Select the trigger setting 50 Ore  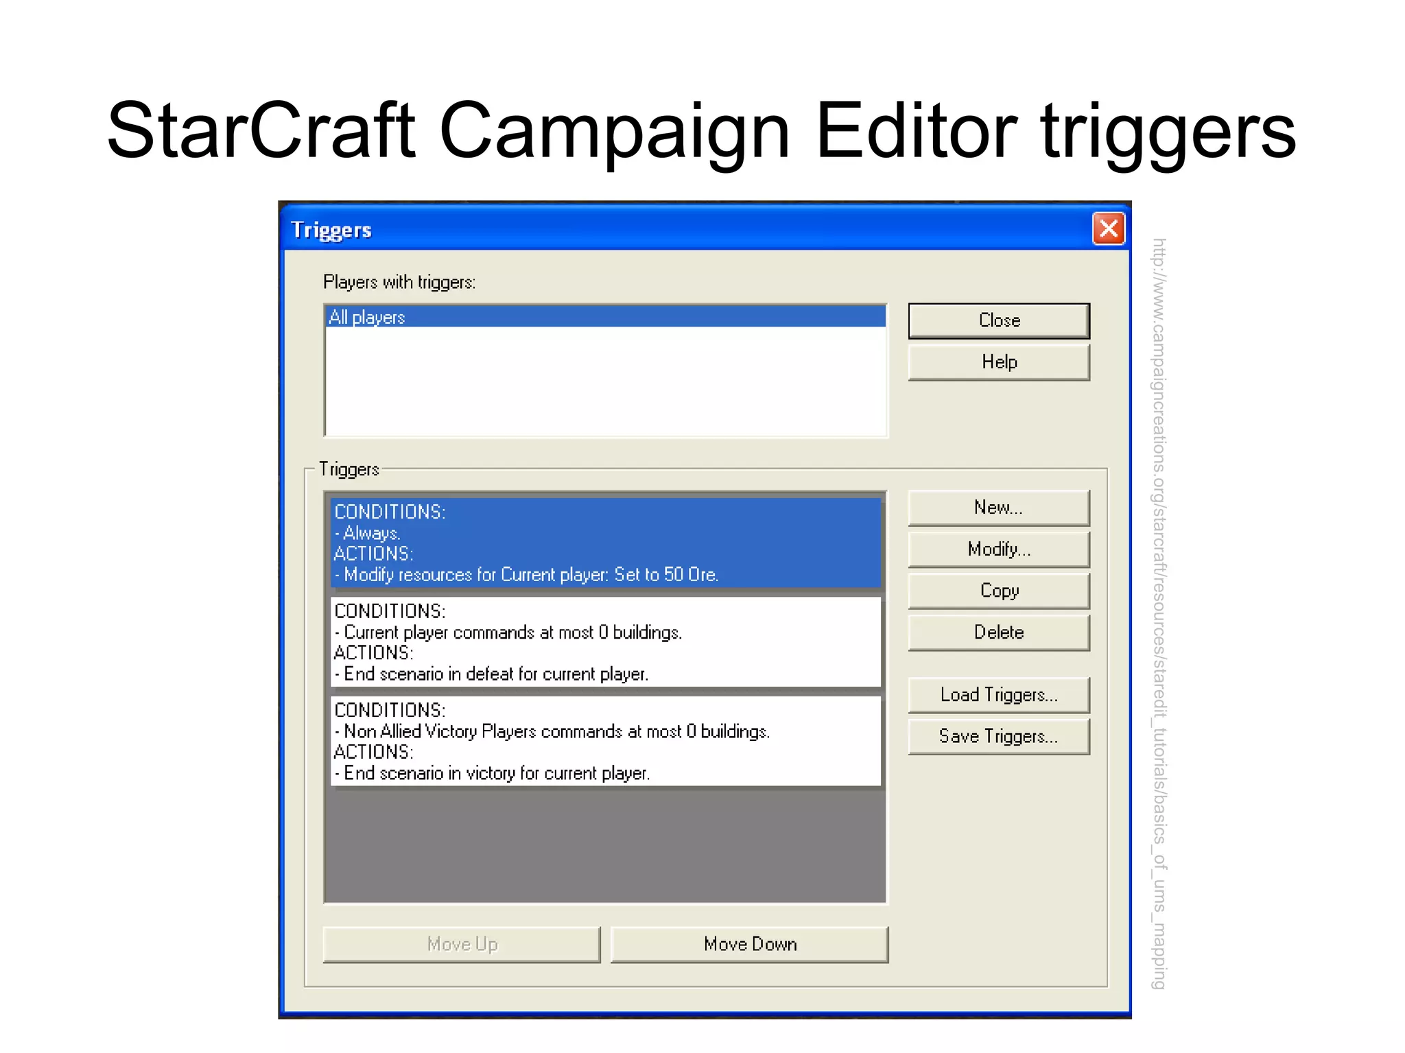(x=606, y=543)
